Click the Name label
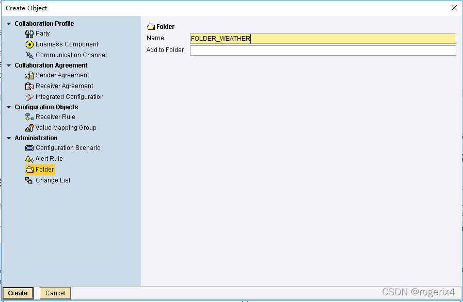The width and height of the screenshot is (463, 302). [x=155, y=38]
